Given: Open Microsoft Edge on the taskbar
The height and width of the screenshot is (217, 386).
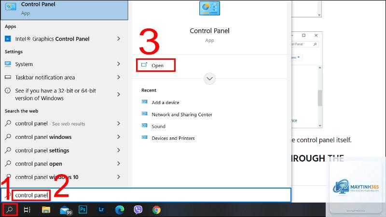Looking at the screenshot, I should [120, 210].
